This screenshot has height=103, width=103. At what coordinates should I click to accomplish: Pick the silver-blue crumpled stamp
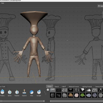[89, 95]
